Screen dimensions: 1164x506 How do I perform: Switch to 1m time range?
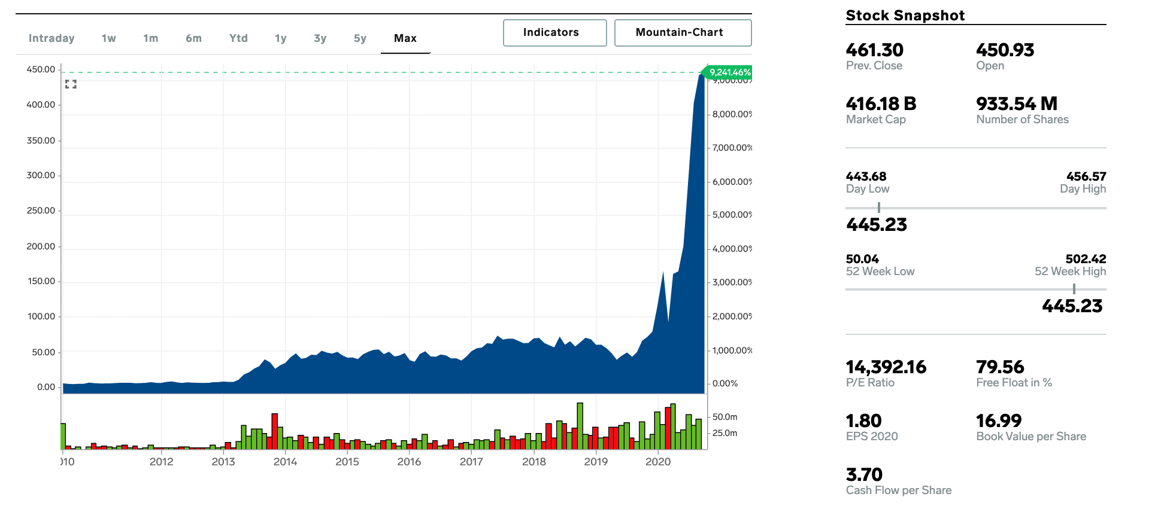[151, 38]
